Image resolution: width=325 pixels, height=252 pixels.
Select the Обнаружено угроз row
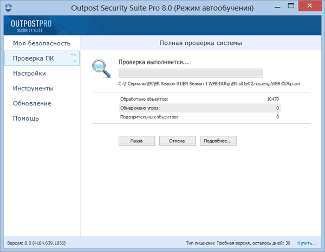199,108
